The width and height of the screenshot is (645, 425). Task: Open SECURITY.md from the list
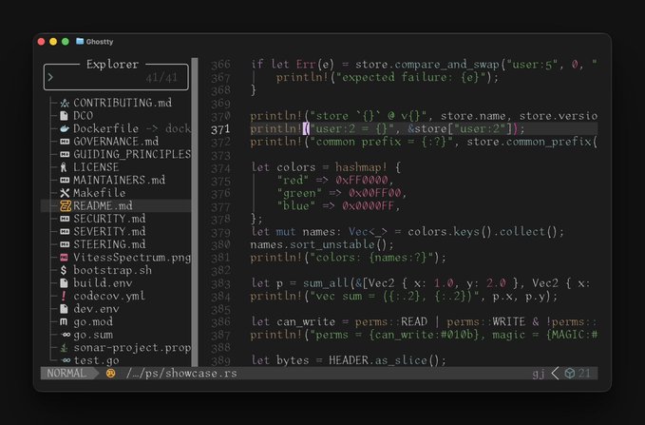click(x=109, y=219)
